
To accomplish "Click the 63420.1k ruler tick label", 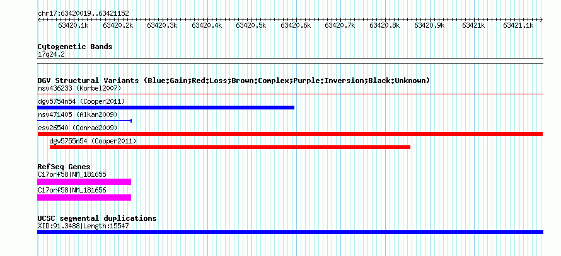I will pyautogui.click(x=73, y=25).
